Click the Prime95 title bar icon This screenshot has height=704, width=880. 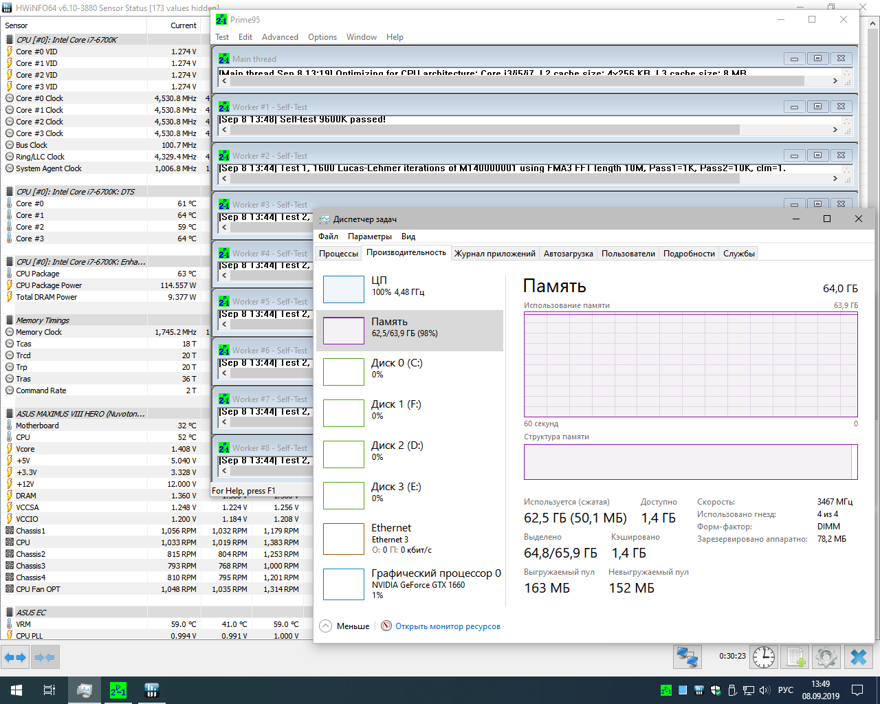pos(221,19)
